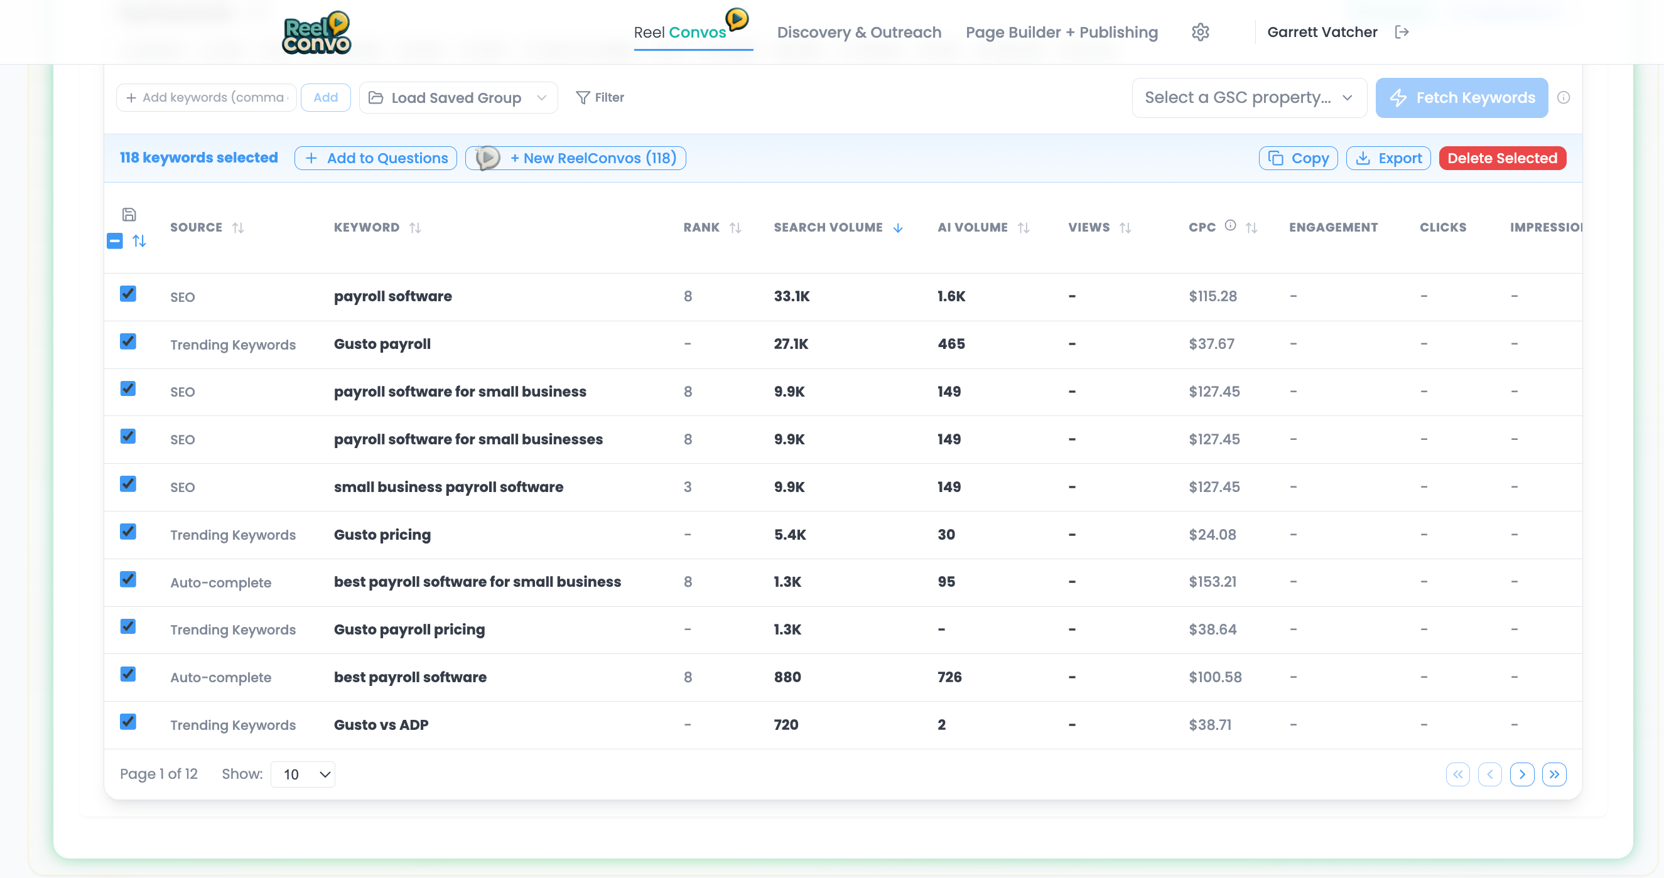Uncheck the payroll software row checkbox
This screenshot has width=1664, height=878.
(x=128, y=294)
